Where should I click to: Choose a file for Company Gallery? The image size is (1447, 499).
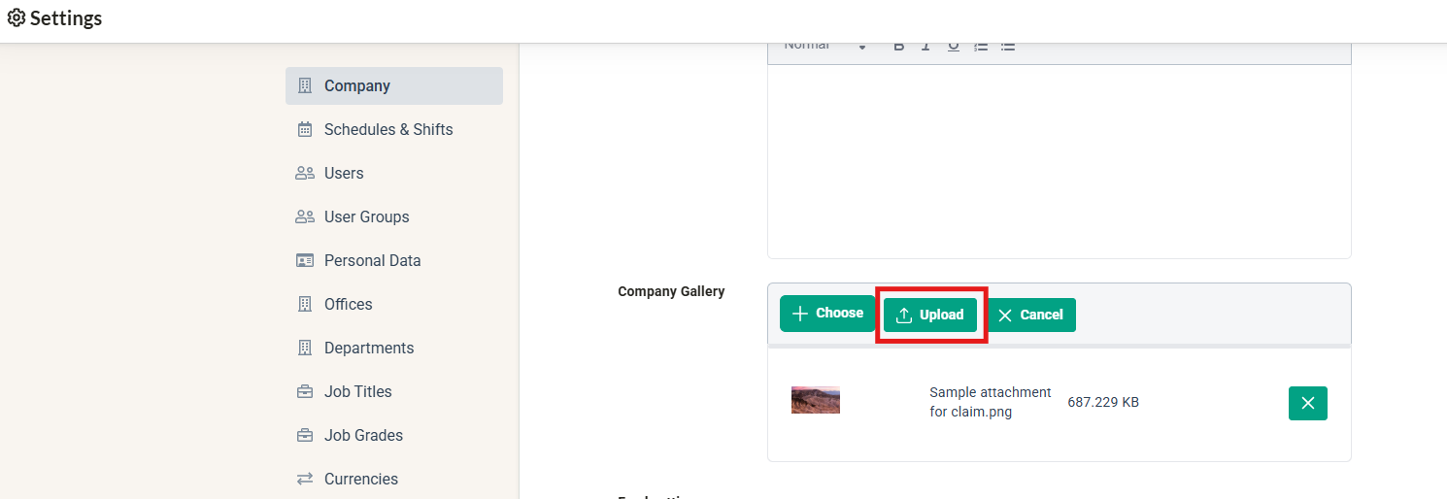(x=827, y=313)
